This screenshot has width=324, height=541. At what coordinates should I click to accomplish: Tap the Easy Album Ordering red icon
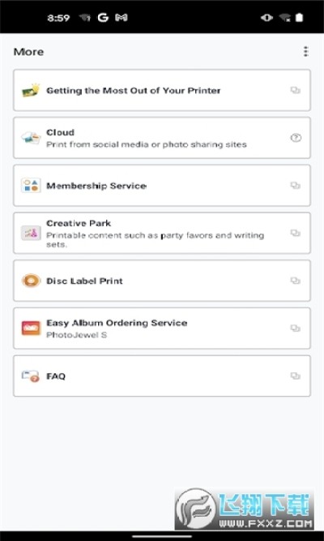tap(31, 328)
